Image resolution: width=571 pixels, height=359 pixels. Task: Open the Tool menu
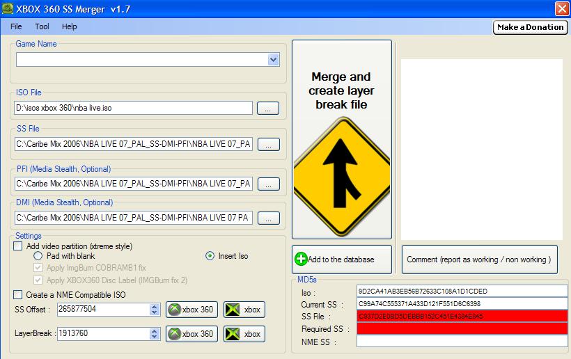(x=42, y=26)
